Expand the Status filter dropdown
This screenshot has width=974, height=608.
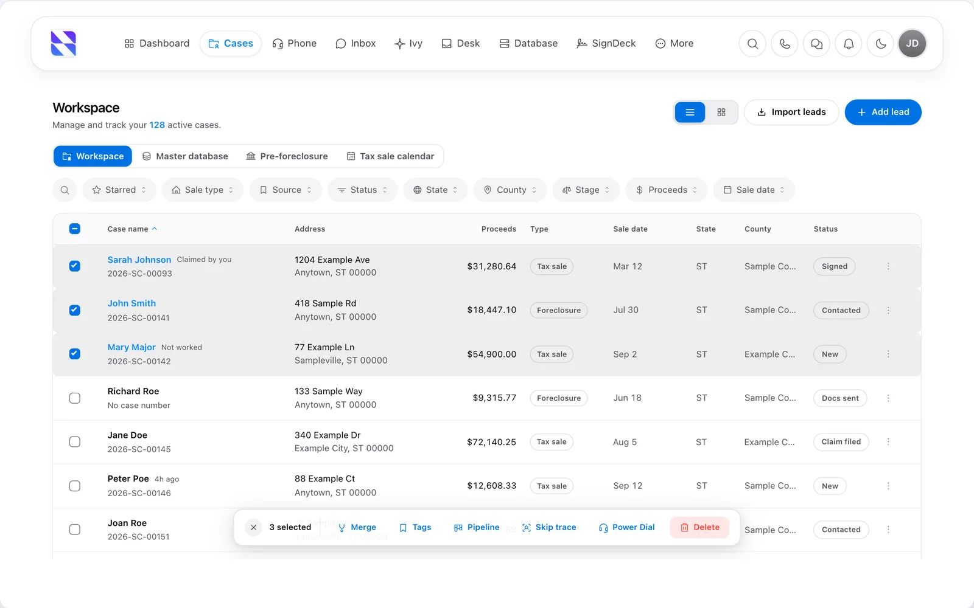[x=362, y=190]
